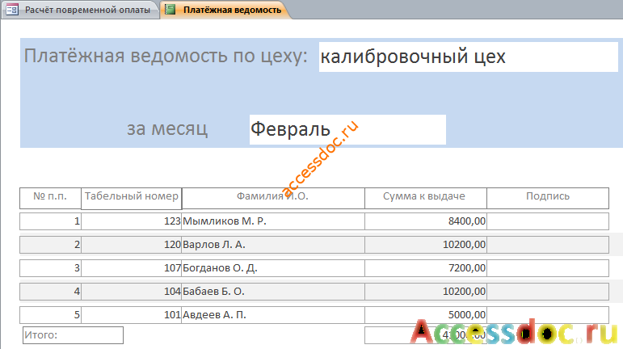Image resolution: width=623 pixels, height=349 pixels.
Task: Click the Подпись column header
Action: coord(548,198)
